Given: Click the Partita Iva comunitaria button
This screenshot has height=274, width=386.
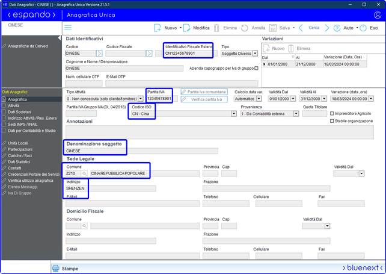Looking at the screenshot, I should [204, 92].
